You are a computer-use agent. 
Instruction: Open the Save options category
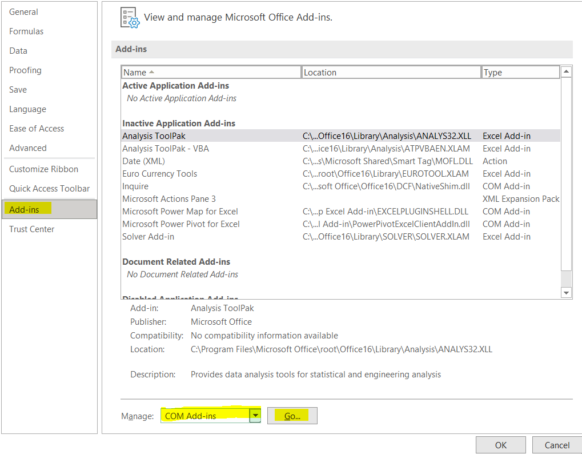(18, 90)
